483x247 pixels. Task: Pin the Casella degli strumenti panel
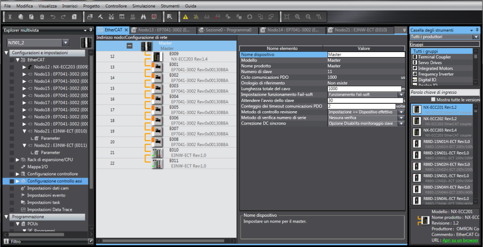477,31
